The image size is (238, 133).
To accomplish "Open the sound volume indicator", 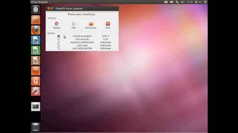I will (183, 2).
